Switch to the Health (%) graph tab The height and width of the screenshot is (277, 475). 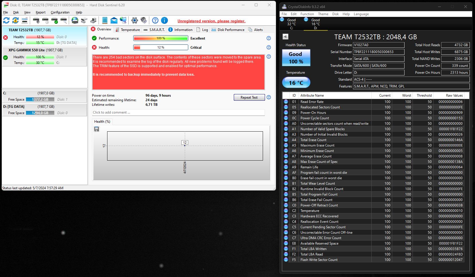pyautogui.click(x=102, y=122)
